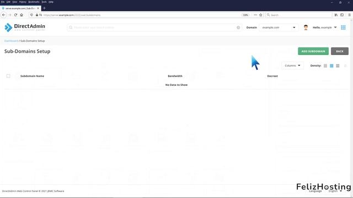Toggle the browser sidebar icon
This screenshot has width=353, height=198.
click(342, 15)
